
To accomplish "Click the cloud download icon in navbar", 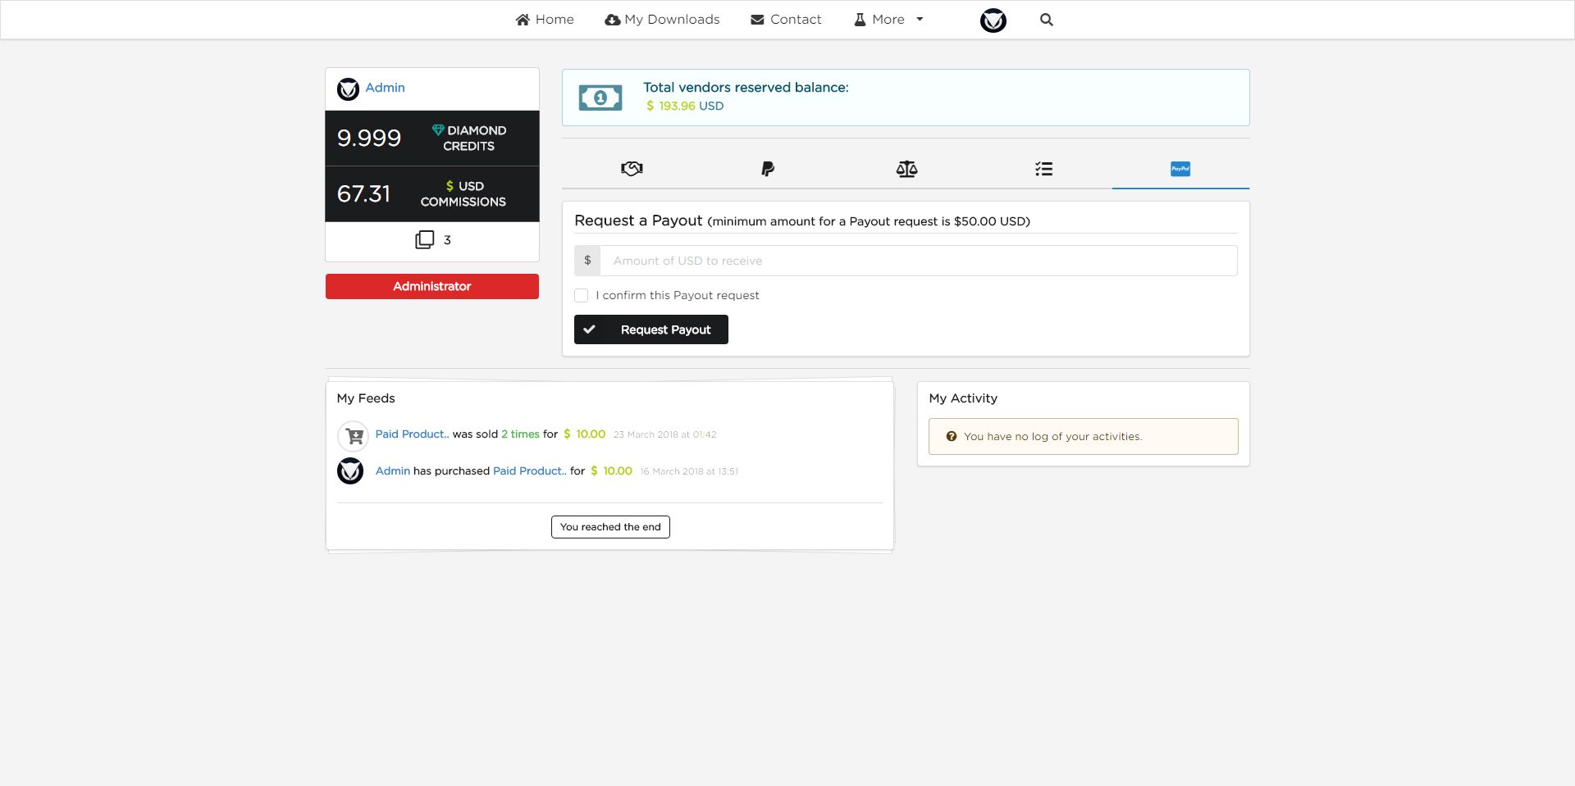I will tap(612, 20).
